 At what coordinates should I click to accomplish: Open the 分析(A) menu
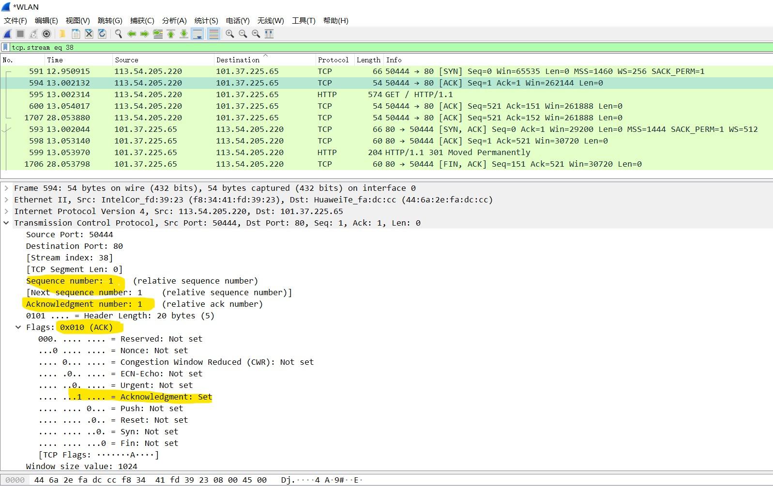[174, 20]
